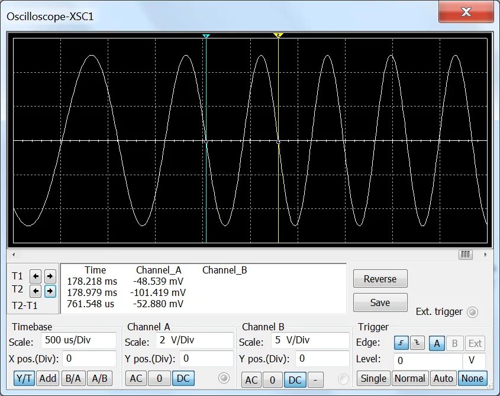The width and height of the screenshot is (500, 396).
Task: Open Trigger Level unit V selector
Action: tap(474, 361)
